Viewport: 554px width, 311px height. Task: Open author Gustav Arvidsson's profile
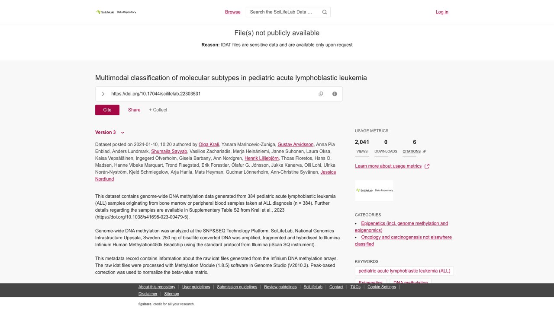296,144
